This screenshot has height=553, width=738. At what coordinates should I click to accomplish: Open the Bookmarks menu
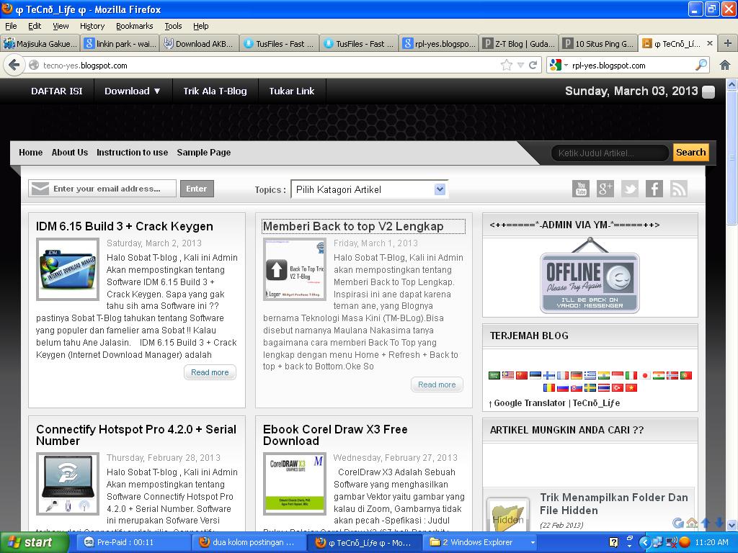coord(134,26)
